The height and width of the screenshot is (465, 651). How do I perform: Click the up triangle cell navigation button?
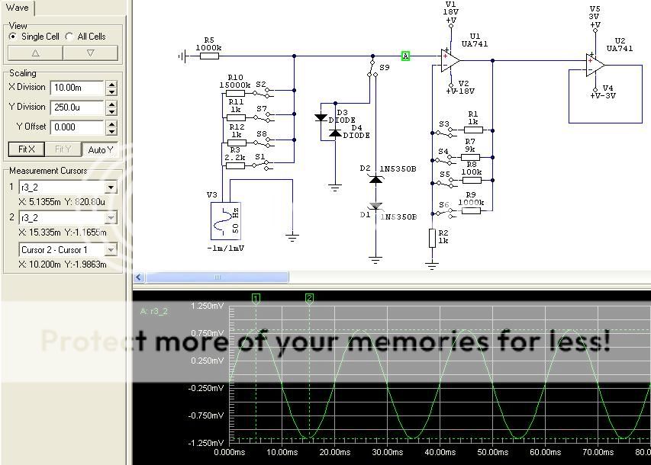pyautogui.click(x=35, y=53)
